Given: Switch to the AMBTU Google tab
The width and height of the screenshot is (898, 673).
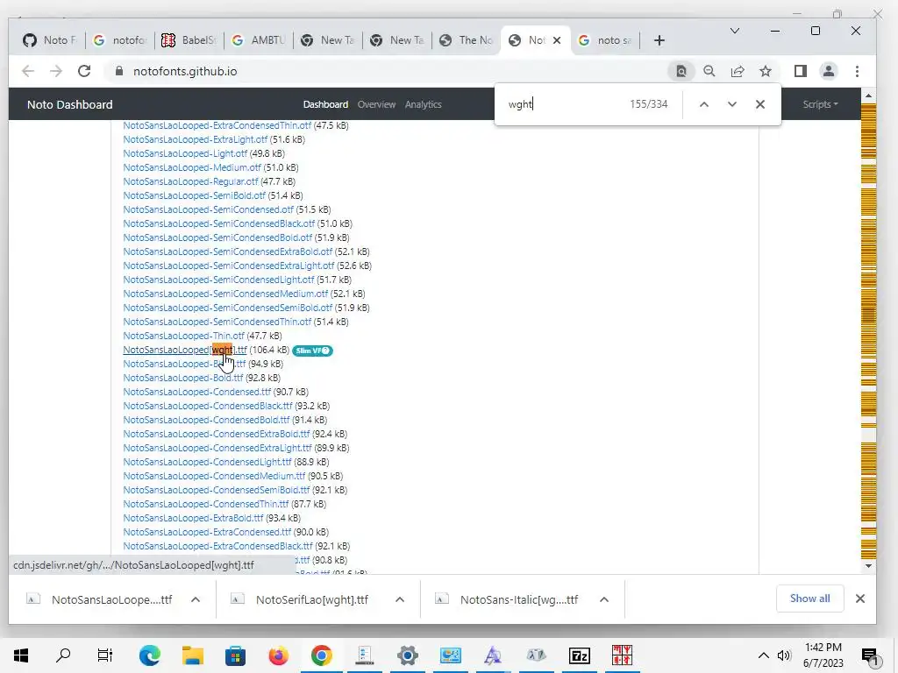Looking at the screenshot, I should [x=259, y=40].
